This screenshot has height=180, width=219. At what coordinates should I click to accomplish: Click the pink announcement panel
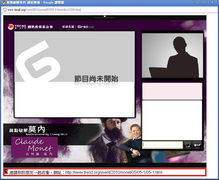point(172,91)
